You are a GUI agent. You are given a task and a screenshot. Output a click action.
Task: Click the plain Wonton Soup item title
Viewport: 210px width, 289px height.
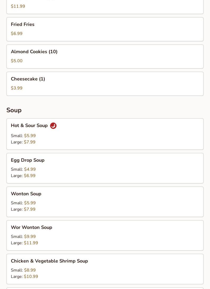[x=26, y=194]
